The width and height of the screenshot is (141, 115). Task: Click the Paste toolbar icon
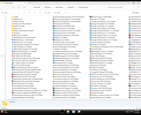pyautogui.click(x=24, y=13)
